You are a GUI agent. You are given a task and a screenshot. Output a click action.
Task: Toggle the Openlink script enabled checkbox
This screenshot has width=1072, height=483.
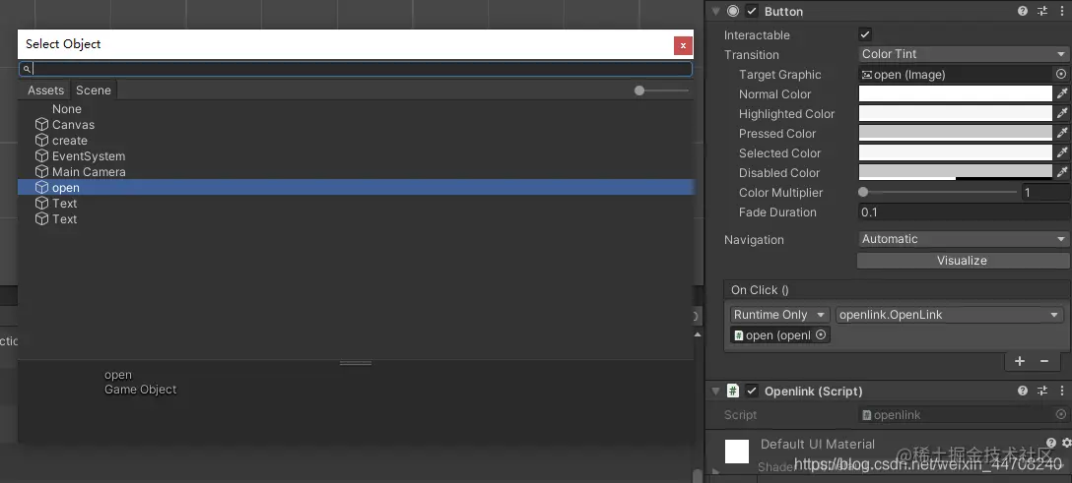click(x=752, y=391)
